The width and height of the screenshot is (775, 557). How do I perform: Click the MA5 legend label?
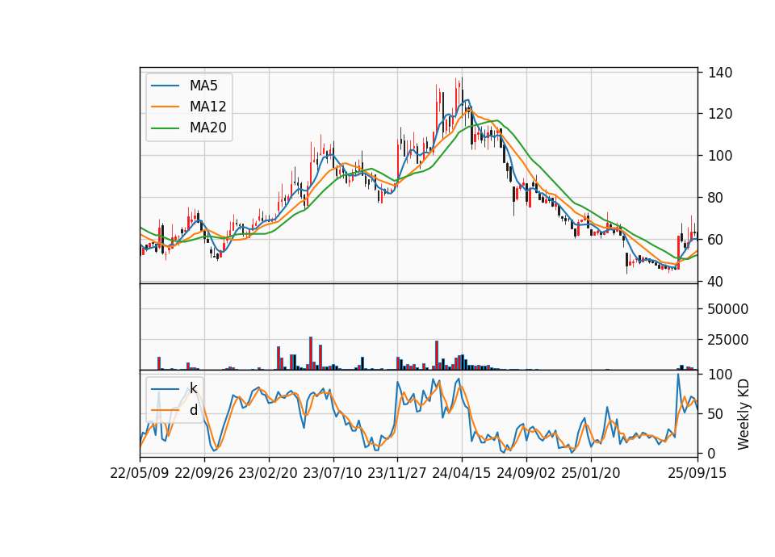pyautogui.click(x=203, y=86)
